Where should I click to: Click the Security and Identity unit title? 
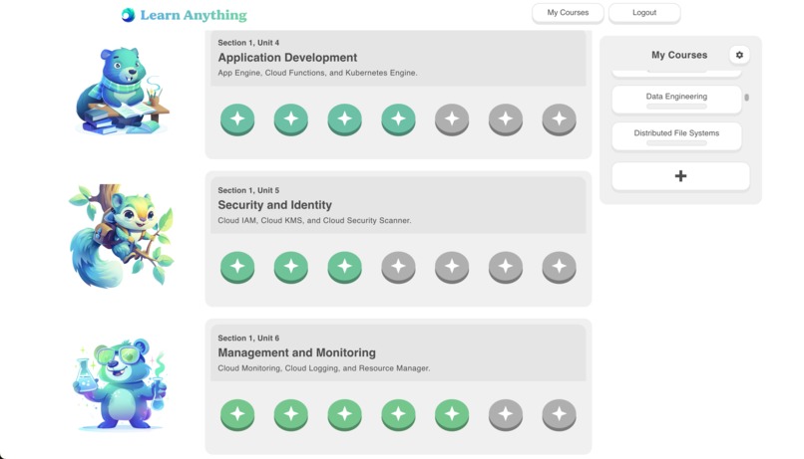click(274, 205)
